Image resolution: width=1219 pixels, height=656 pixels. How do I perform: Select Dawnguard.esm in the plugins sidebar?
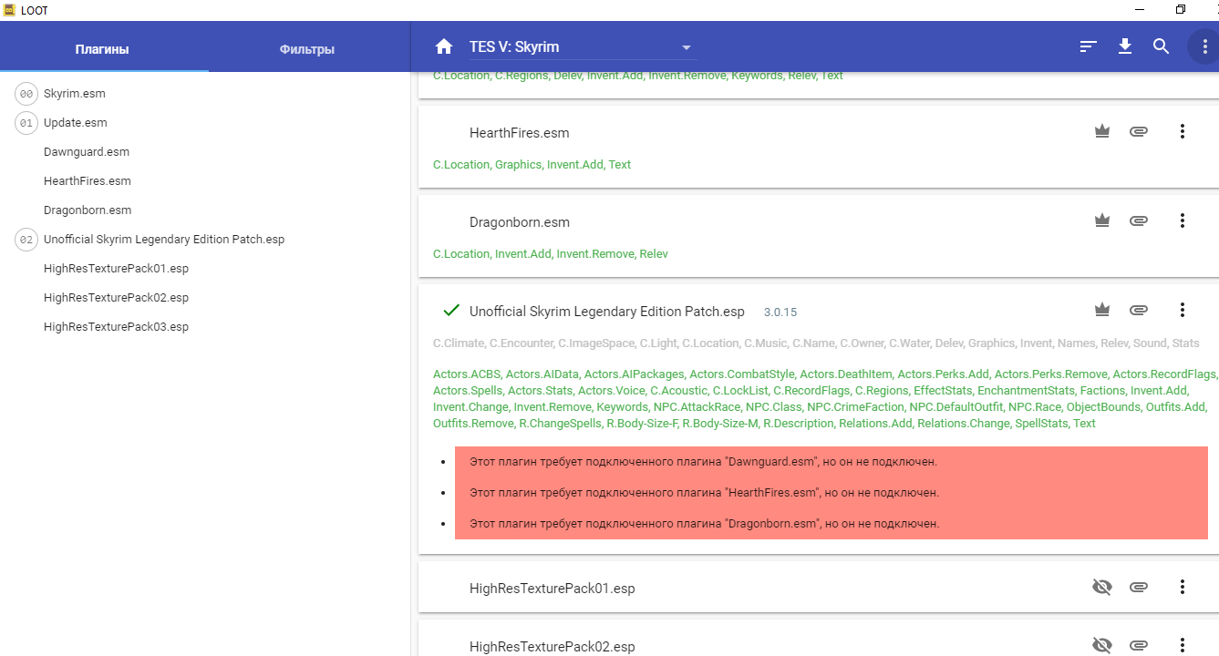click(x=87, y=152)
